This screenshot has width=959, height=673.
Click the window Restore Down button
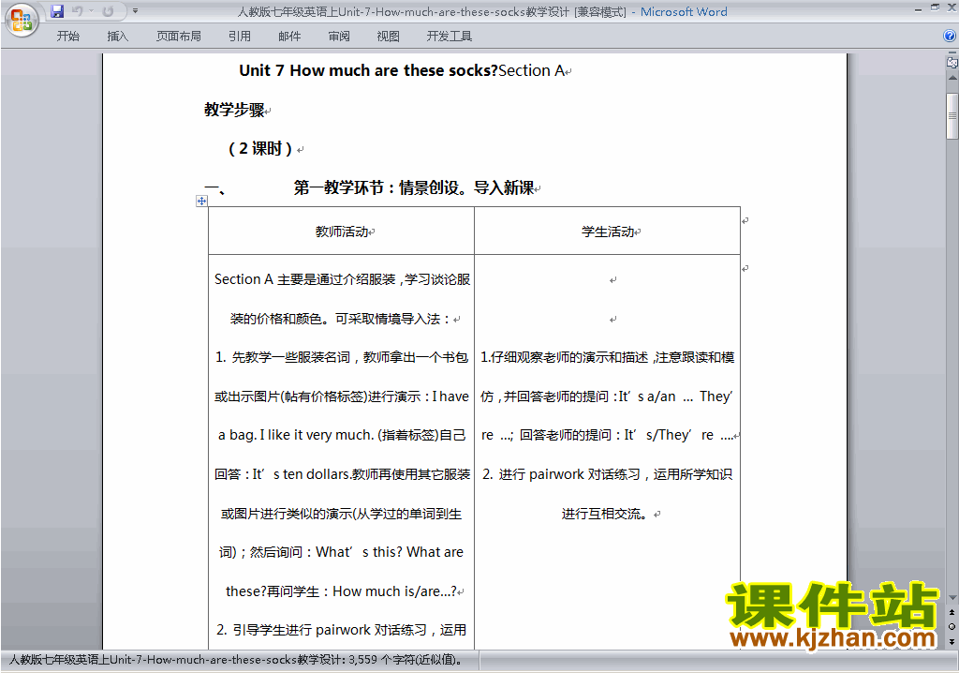[935, 8]
